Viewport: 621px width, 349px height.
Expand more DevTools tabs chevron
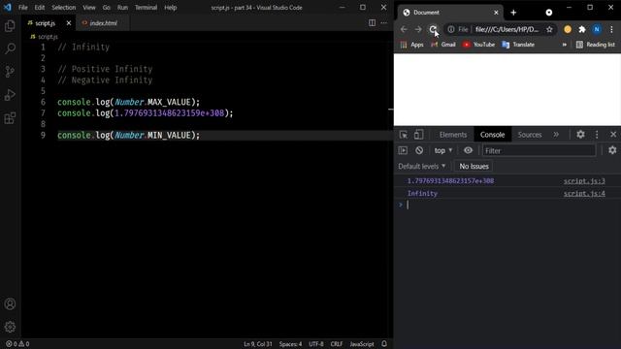556,135
